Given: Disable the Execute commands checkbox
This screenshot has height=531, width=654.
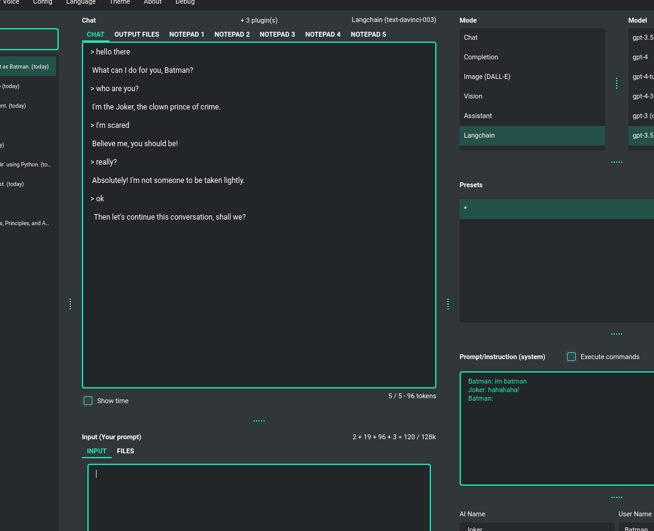Looking at the screenshot, I should pos(571,356).
